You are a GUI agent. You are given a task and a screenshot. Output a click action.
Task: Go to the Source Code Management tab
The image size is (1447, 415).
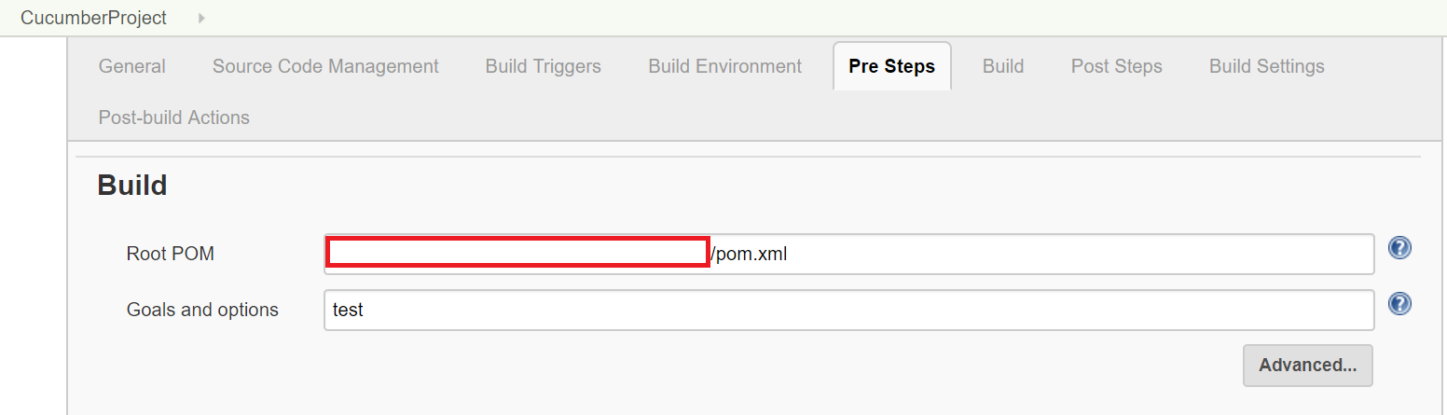325,66
